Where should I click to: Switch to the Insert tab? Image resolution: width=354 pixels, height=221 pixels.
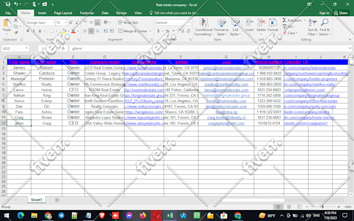point(42,13)
